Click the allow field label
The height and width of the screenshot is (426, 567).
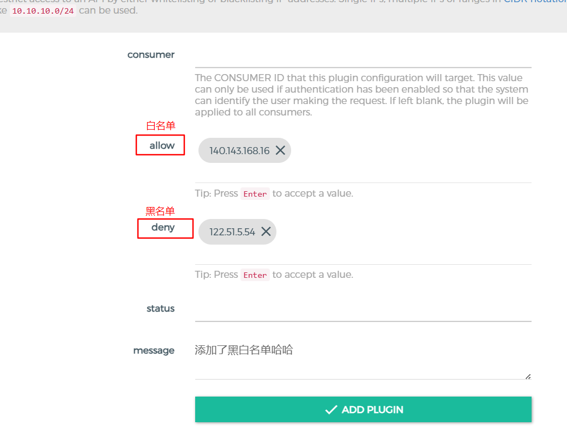tap(162, 145)
